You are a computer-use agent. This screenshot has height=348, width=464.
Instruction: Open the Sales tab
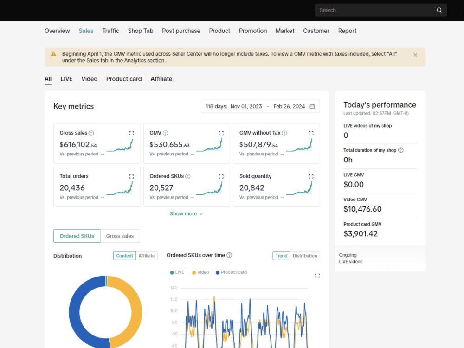86,31
